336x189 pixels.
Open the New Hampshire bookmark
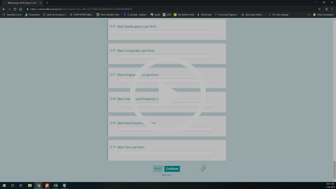point(109,15)
